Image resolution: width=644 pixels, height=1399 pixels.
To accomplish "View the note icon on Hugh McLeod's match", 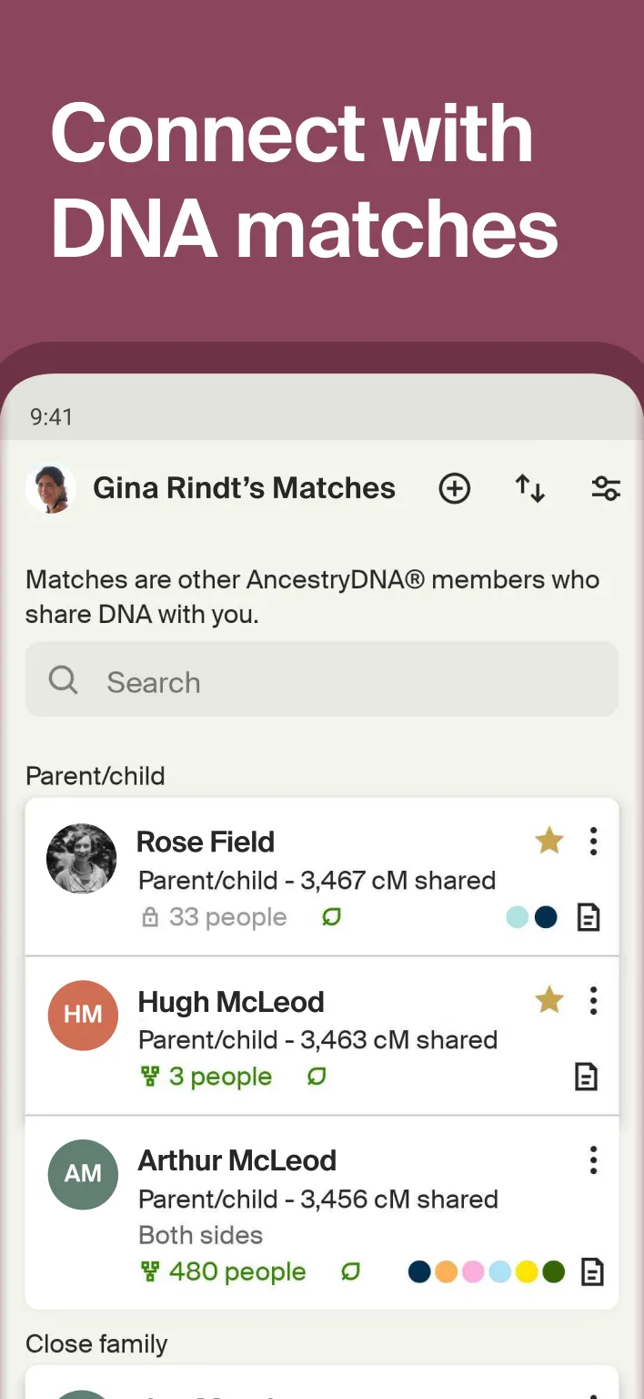I will [x=587, y=1077].
